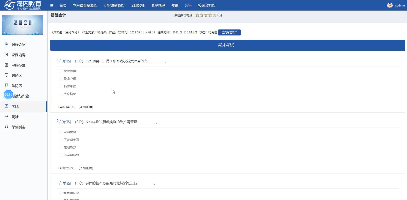
Task: Click the 提交阅卷结果 button
Action: (229, 33)
